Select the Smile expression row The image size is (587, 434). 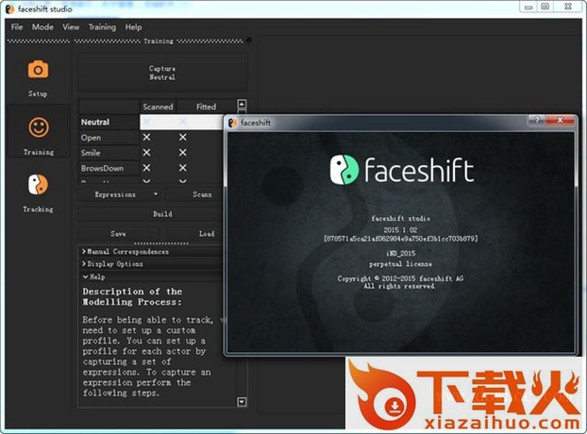[109, 153]
